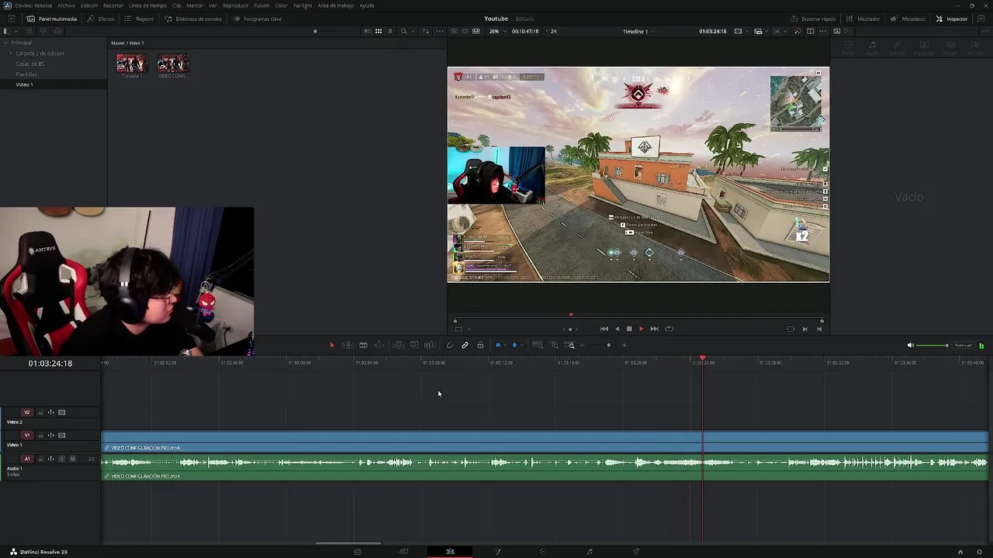Toggle timeline snapping magnet icon
This screenshot has height=558, width=993.
click(x=449, y=345)
